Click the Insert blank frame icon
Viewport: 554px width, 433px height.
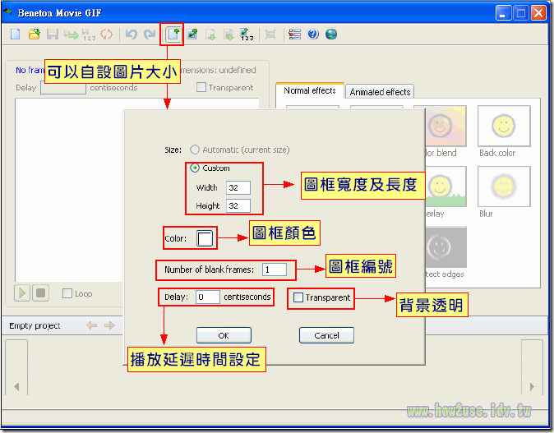point(173,35)
